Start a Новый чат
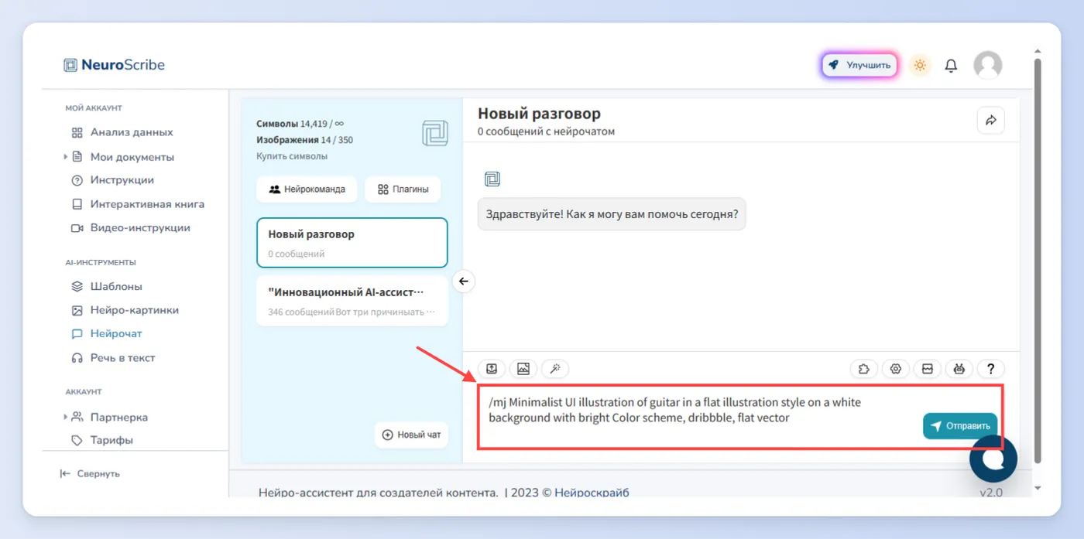The width and height of the screenshot is (1084, 539). [x=411, y=435]
